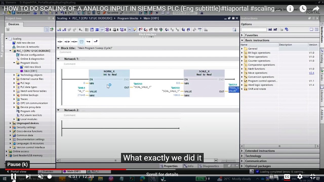This screenshot has height=182, width=324.
Task: Open Add new device in project tree
Action: point(26,43)
